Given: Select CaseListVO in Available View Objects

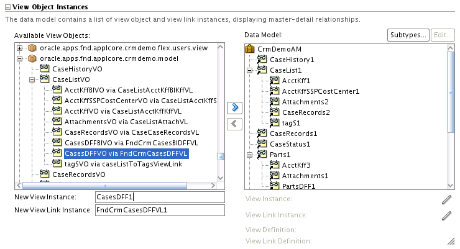Looking at the screenshot, I should (71, 79).
